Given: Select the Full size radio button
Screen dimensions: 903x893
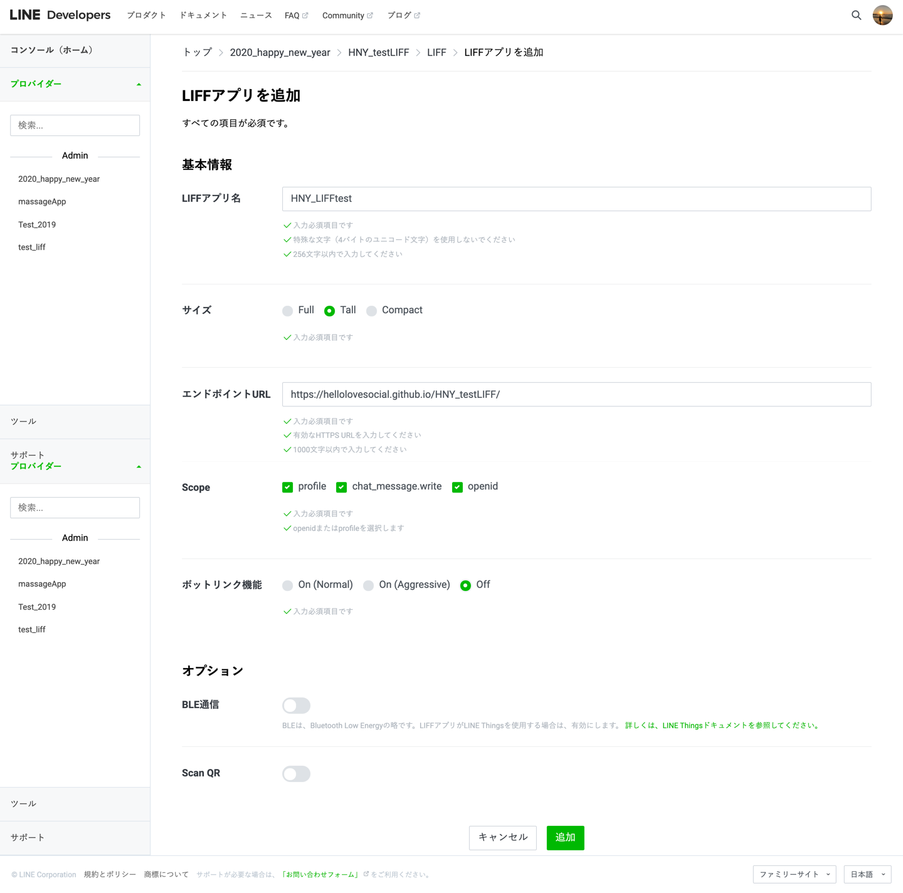Looking at the screenshot, I should pos(288,311).
